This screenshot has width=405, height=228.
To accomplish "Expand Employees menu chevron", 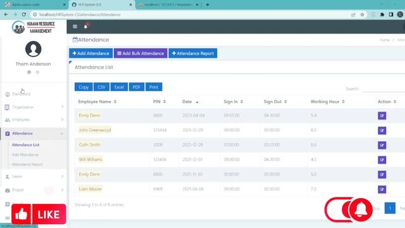I will (62, 120).
